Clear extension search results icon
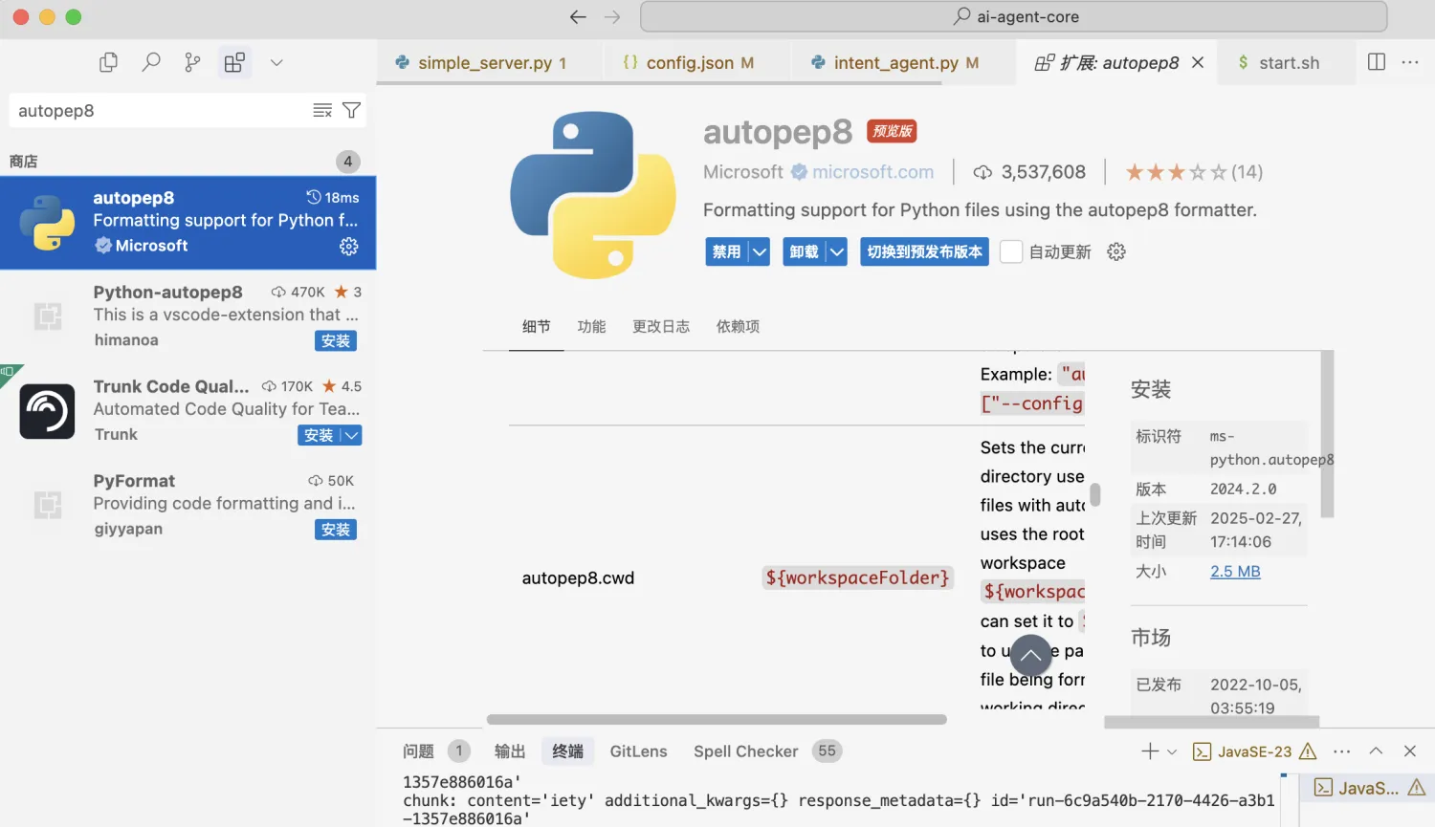Image resolution: width=1435 pixels, height=827 pixels. pos(322,111)
